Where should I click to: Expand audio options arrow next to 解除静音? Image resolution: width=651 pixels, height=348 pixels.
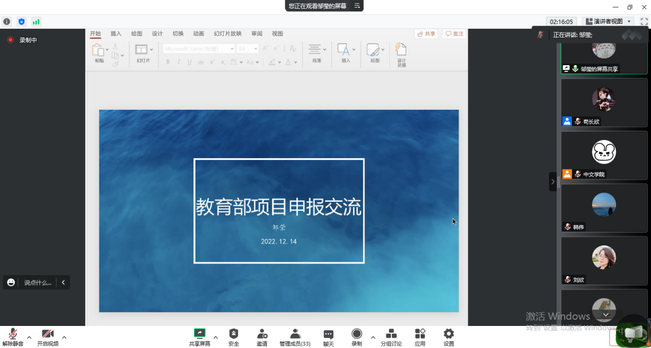pos(29,337)
